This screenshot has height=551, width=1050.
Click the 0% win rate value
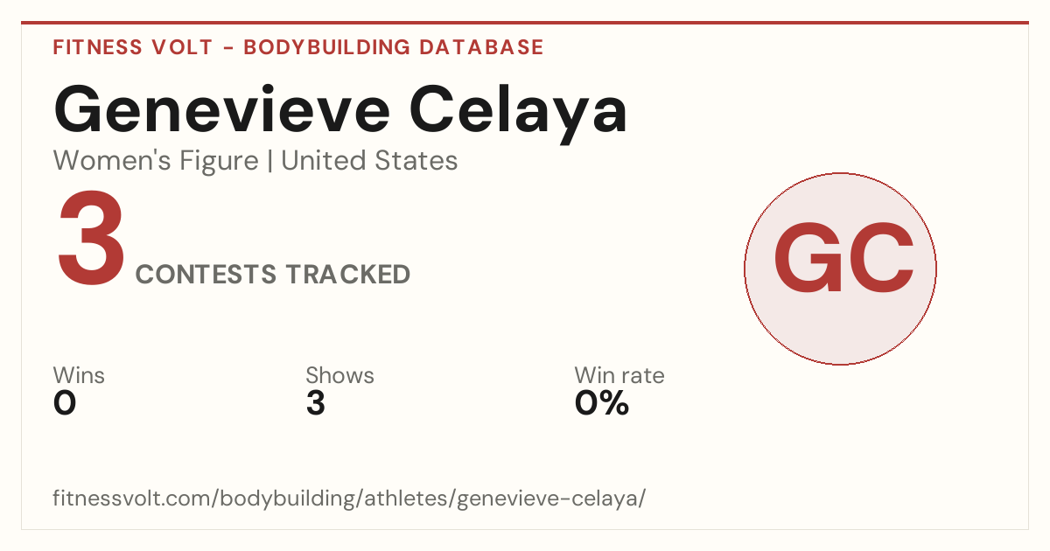coord(602,404)
